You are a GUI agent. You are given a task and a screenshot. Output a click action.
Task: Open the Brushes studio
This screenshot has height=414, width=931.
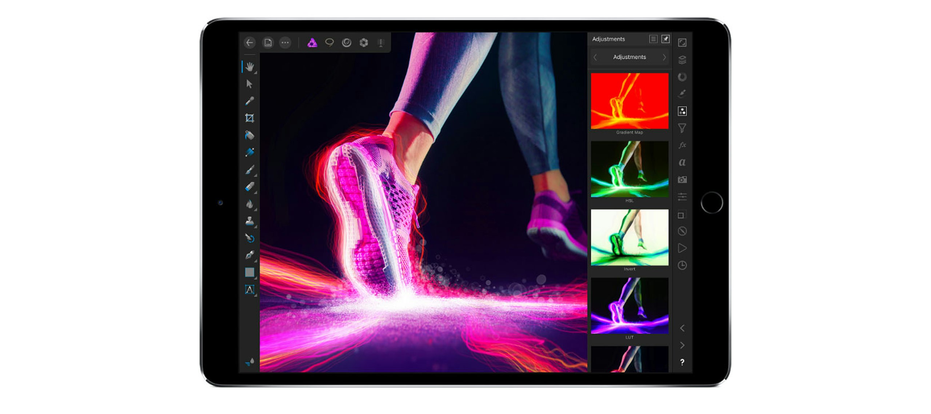[x=682, y=94]
